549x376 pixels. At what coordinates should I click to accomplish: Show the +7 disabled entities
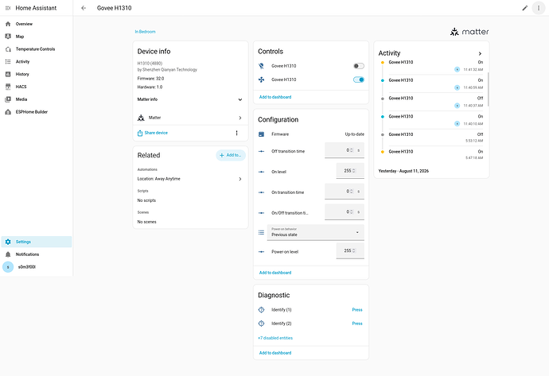[x=275, y=338]
